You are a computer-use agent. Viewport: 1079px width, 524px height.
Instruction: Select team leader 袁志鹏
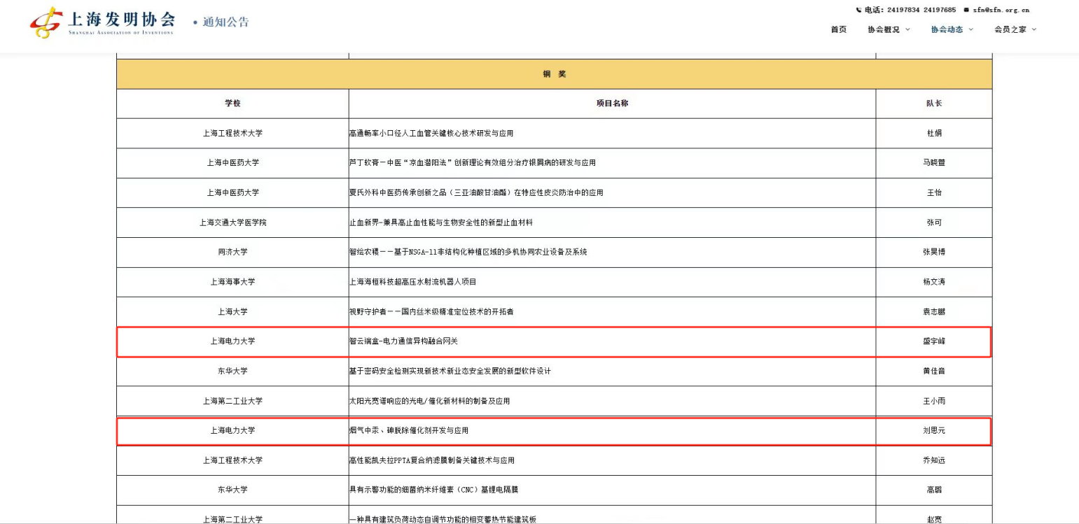coord(934,311)
